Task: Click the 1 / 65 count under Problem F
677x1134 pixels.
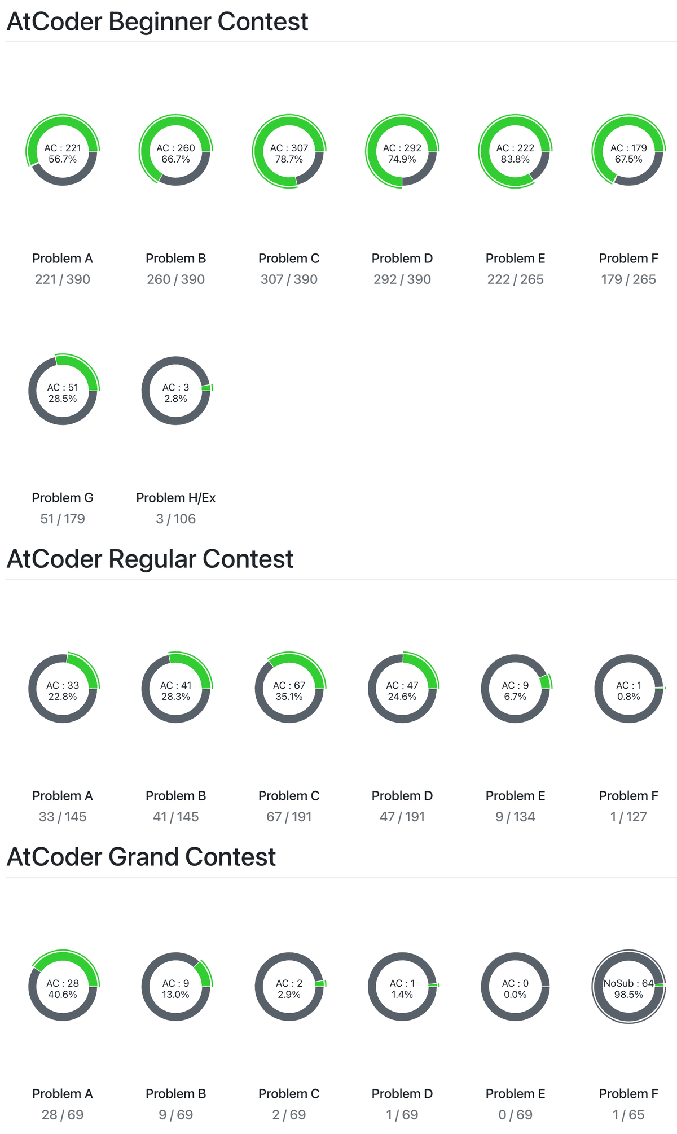Action: (x=628, y=1115)
